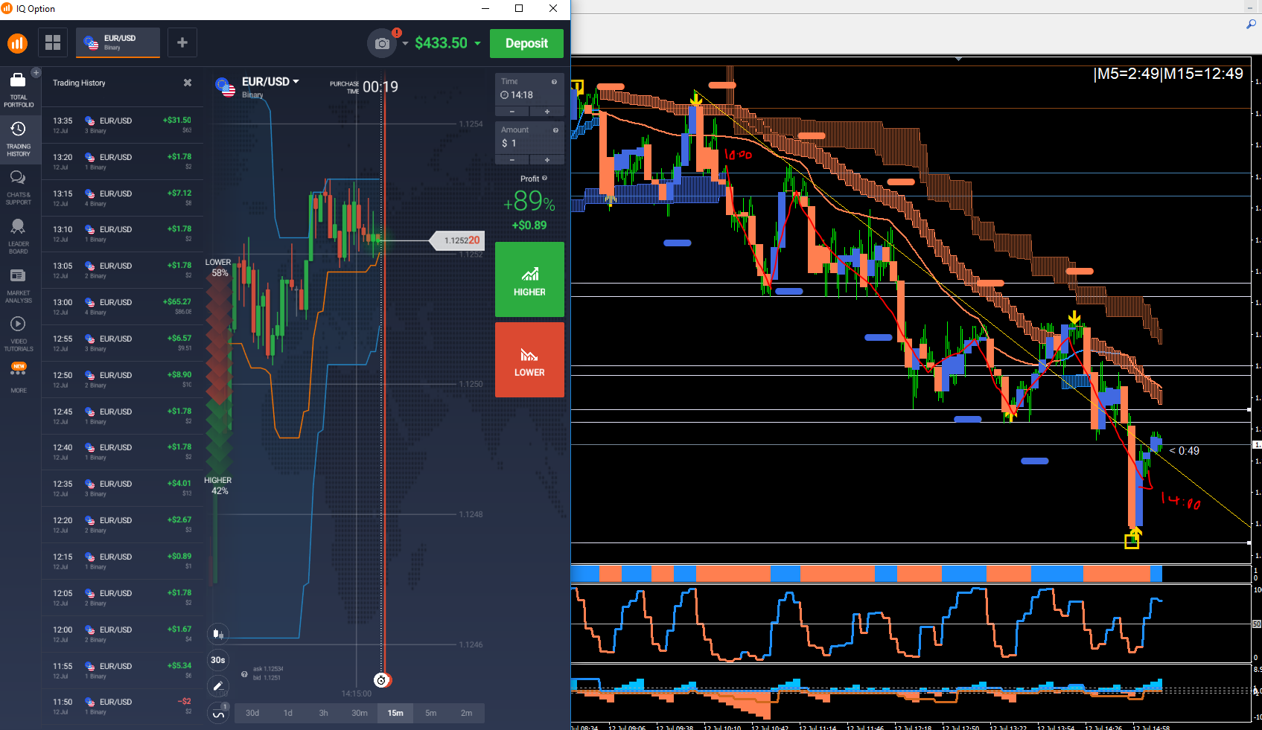Click the Time 14:18 field
This screenshot has width=1262, height=730.
pos(529,90)
